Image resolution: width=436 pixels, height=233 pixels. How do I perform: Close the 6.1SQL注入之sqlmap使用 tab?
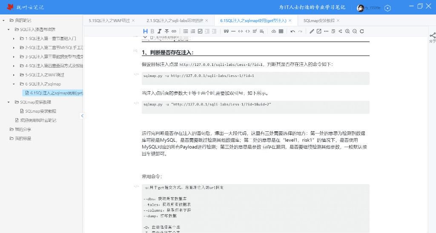click(290, 20)
